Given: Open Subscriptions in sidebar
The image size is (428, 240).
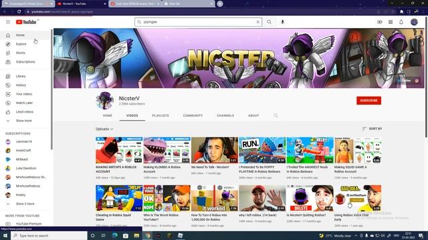Looking at the screenshot, I should (x=25, y=62).
